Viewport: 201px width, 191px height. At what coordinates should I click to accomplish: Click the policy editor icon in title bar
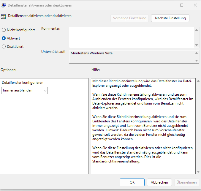pos(4,5)
